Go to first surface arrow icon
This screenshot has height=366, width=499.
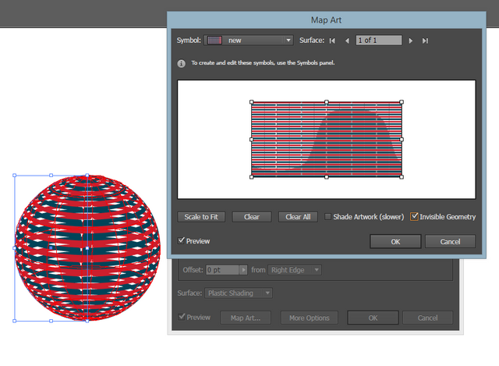pos(332,41)
